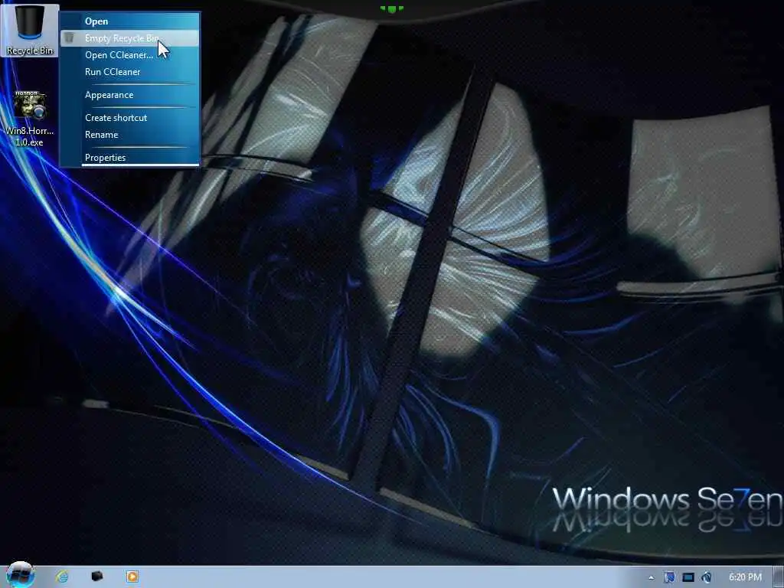This screenshot has width=784, height=588.
Task: Click the green dock indicator at top
Action: [x=392, y=8]
